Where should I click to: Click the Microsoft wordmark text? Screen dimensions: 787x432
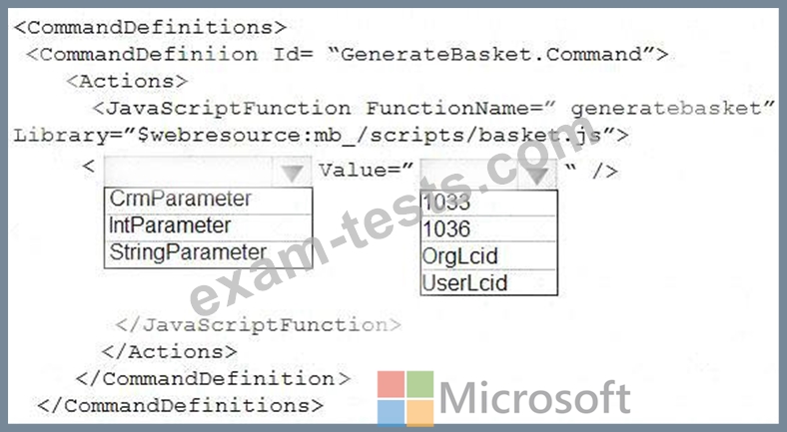click(535, 398)
